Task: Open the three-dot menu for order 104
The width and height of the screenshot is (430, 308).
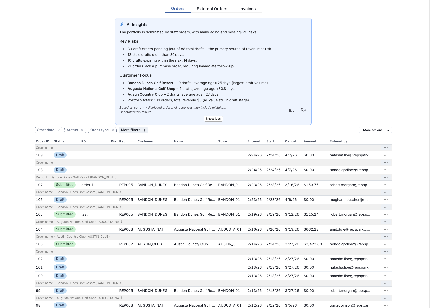Action: pyautogui.click(x=386, y=229)
